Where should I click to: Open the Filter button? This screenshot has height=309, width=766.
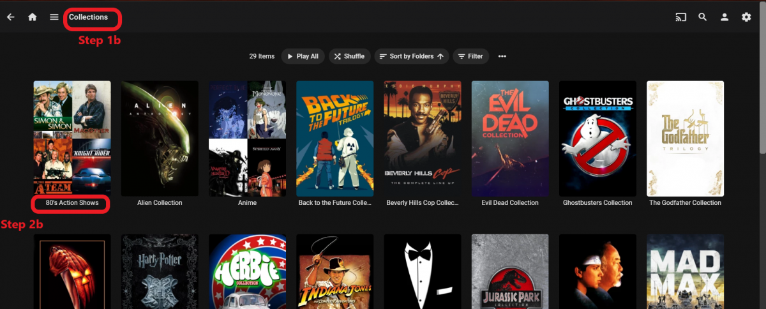click(x=470, y=56)
